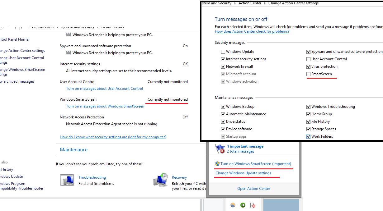
Task: Open Control Panel Home in the sidebar
Action: click(14, 39)
